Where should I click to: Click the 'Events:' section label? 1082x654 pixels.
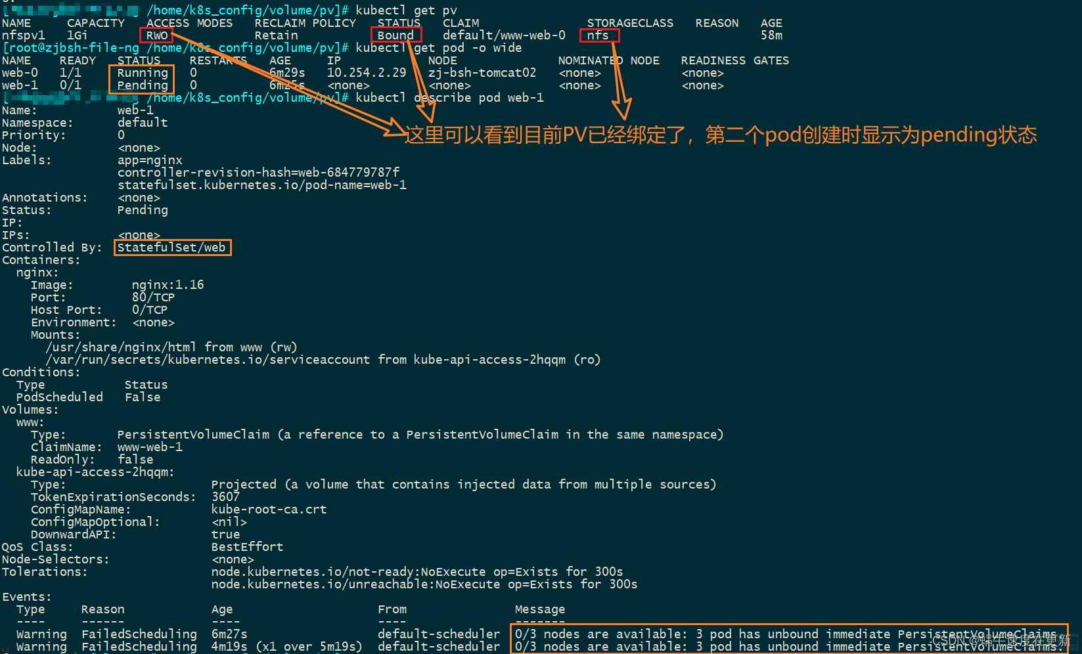(x=27, y=597)
